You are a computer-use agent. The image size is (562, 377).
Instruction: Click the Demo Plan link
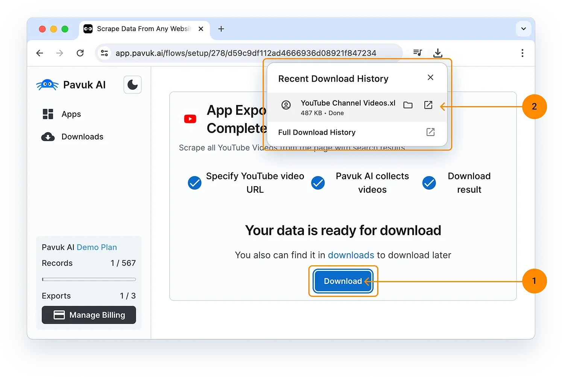point(97,247)
